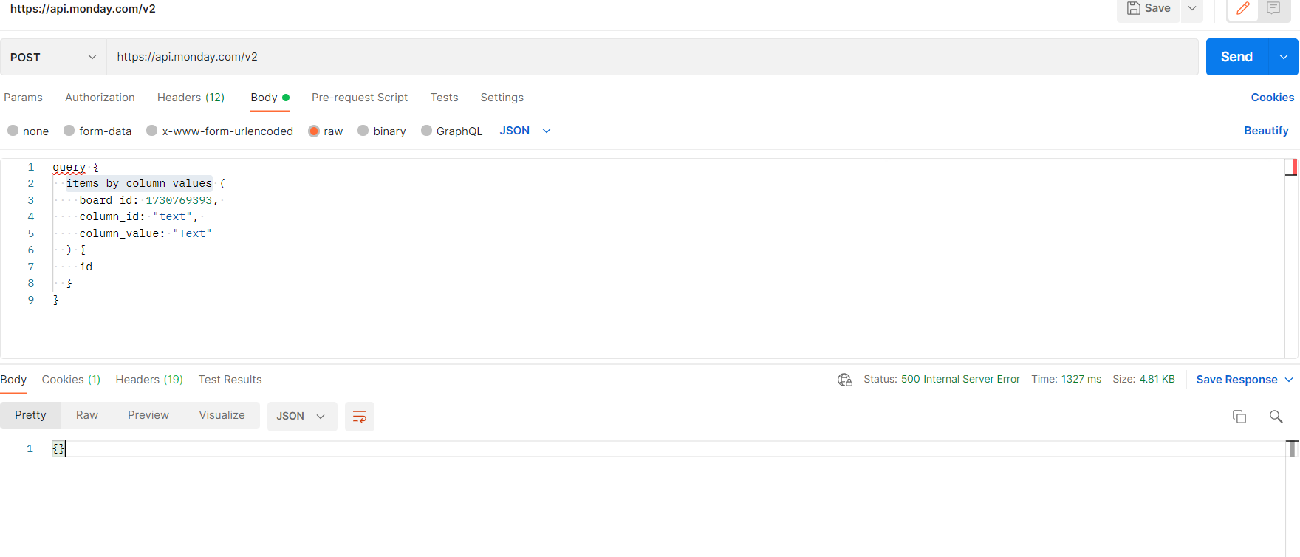The image size is (1300, 557).
Task: Toggle the response line wrap icon
Action: 360,417
